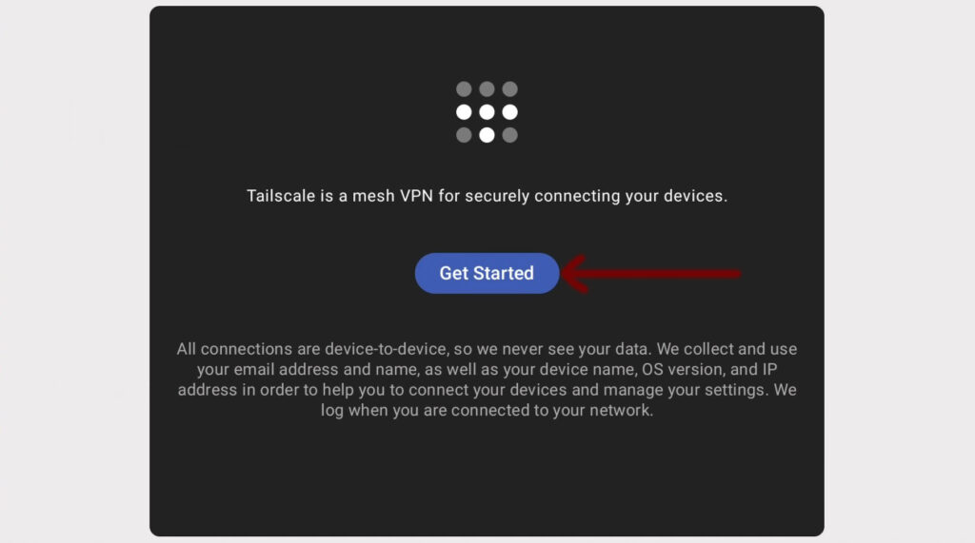Click the Get Started button
Viewport: 975px width, 543px height.
tap(487, 273)
